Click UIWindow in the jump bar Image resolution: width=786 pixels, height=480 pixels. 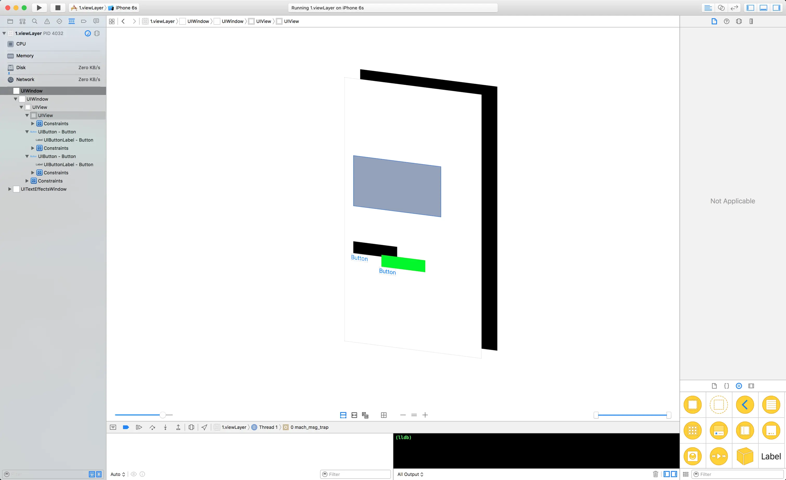click(x=198, y=21)
